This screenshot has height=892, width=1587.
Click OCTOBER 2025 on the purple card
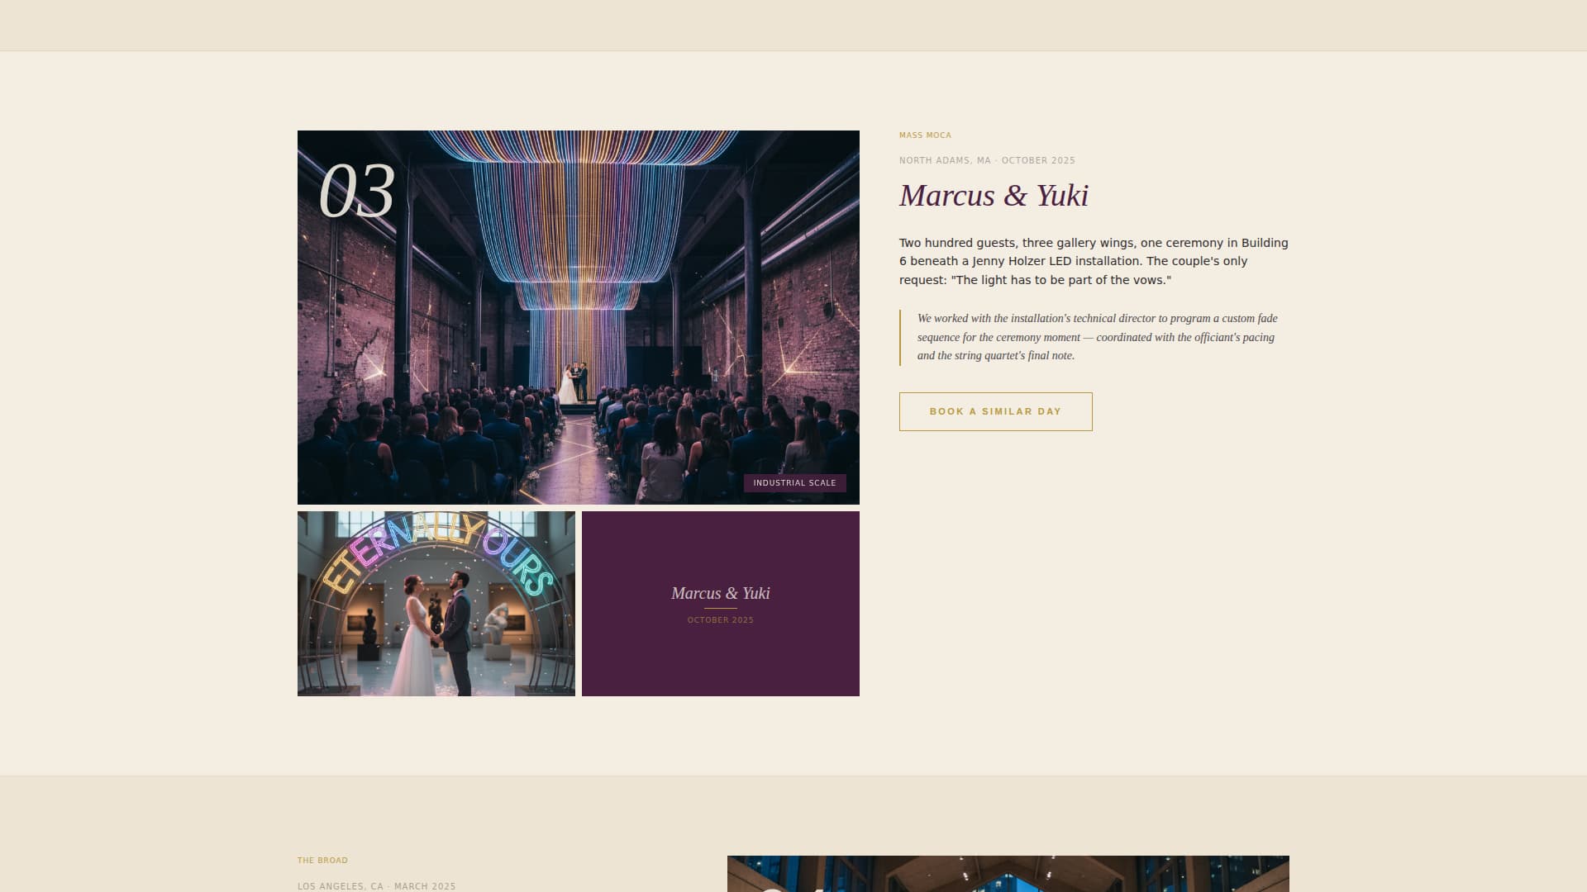(720, 619)
